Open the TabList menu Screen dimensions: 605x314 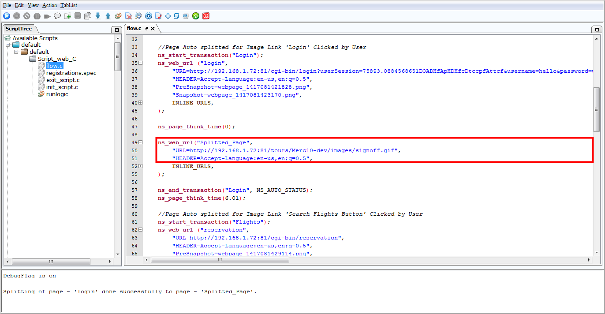[x=68, y=5]
